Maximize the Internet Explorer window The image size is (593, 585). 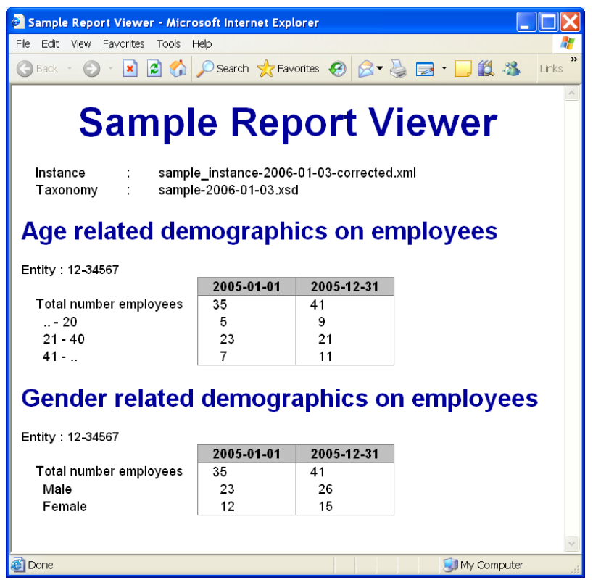pyautogui.click(x=548, y=22)
